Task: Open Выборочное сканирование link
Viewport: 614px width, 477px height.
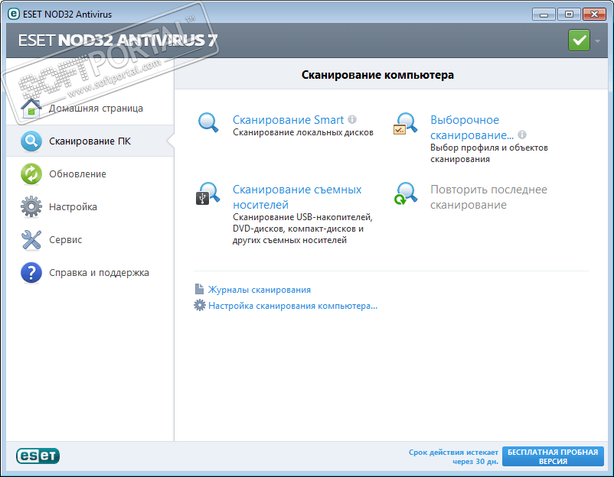Action: click(472, 128)
